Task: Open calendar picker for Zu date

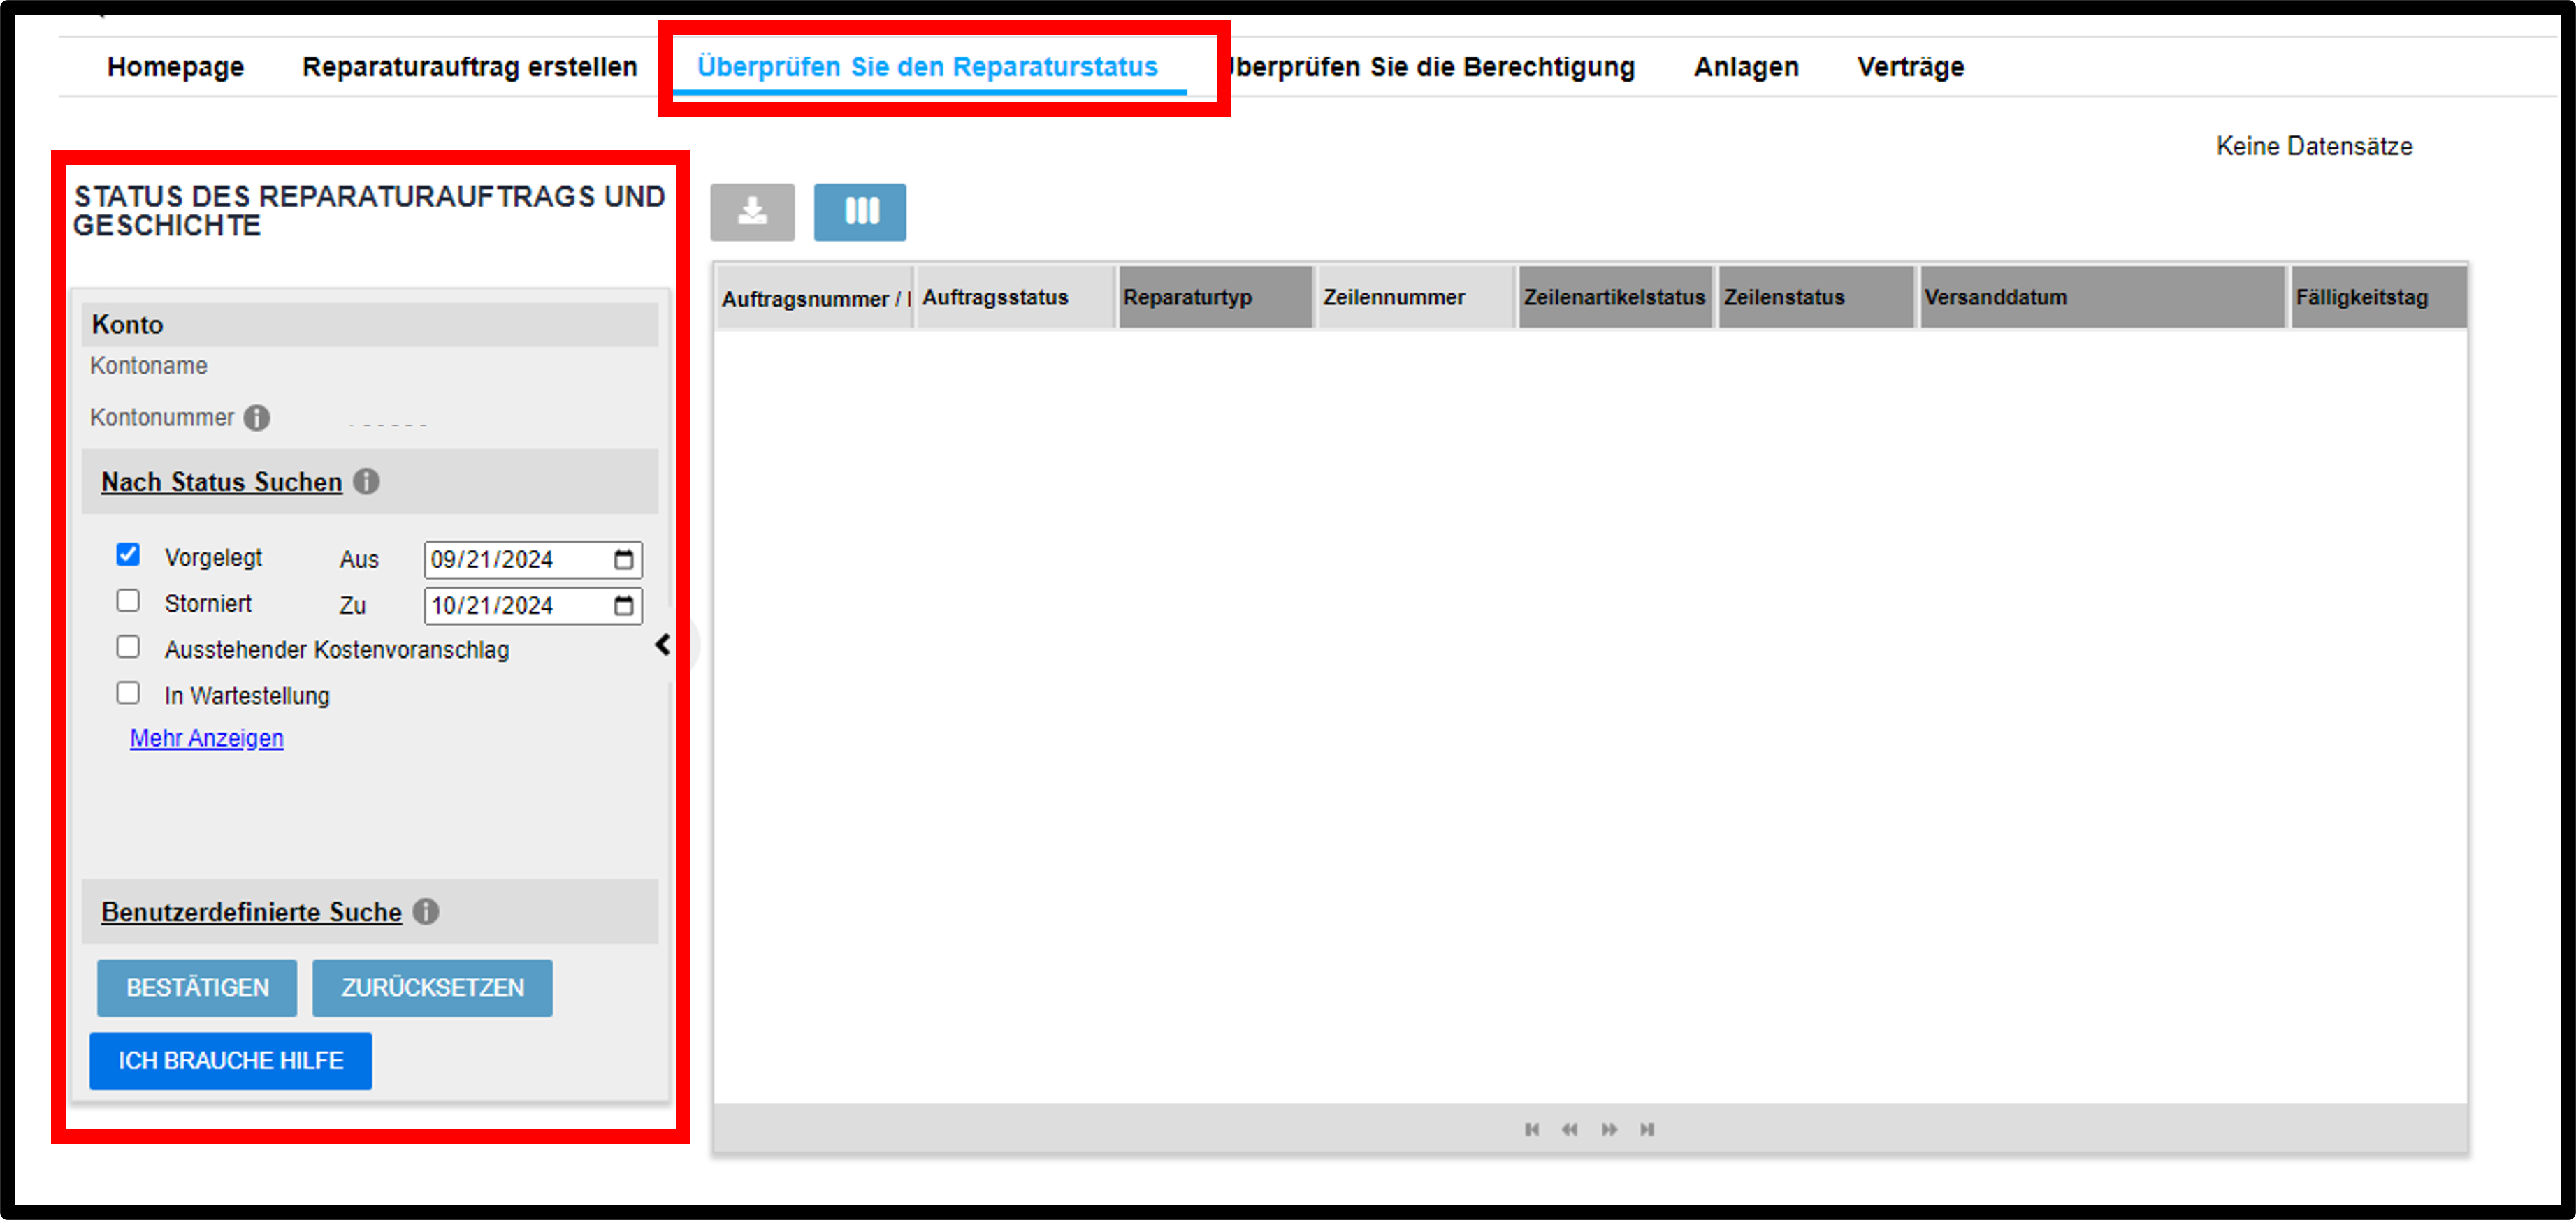Action: pos(623,605)
